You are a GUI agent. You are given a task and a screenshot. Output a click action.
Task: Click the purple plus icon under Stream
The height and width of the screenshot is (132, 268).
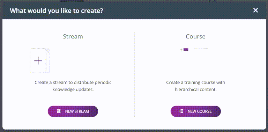click(38, 61)
